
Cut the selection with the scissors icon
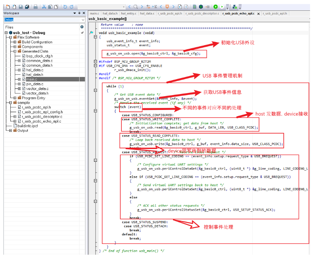pyautogui.click(x=44, y=7)
